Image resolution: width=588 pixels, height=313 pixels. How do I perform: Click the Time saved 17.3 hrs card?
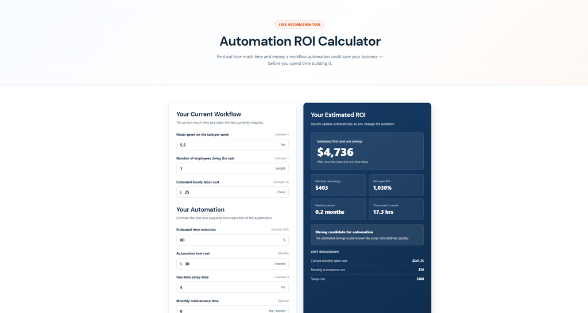[396, 209]
